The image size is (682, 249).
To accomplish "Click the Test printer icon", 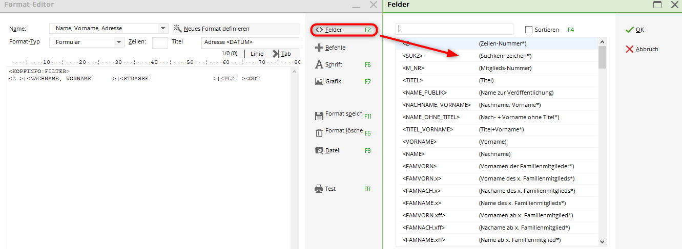I will [319, 189].
